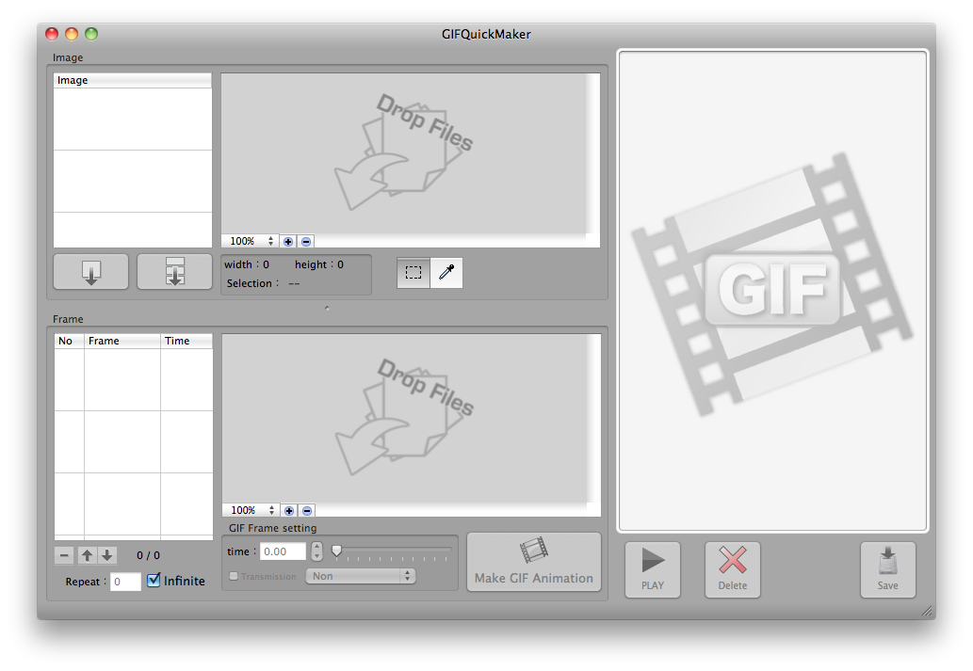The image size is (973, 671).
Task: Click the frame time slider handle
Action: click(337, 551)
